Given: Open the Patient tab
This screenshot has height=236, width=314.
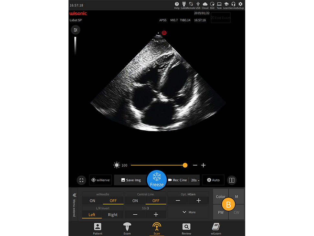Looking at the screenshot, I should 98,228.
